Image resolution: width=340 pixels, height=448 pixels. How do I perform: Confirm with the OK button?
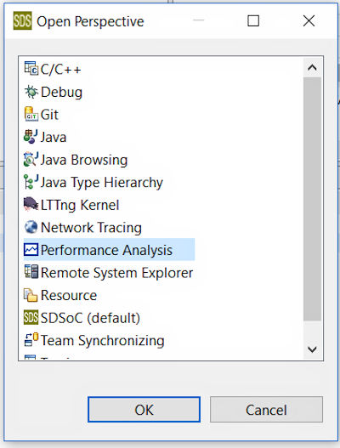[144, 410]
